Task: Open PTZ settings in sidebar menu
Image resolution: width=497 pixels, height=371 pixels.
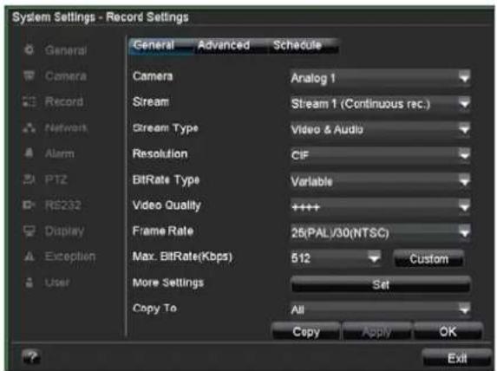Action: 56,179
